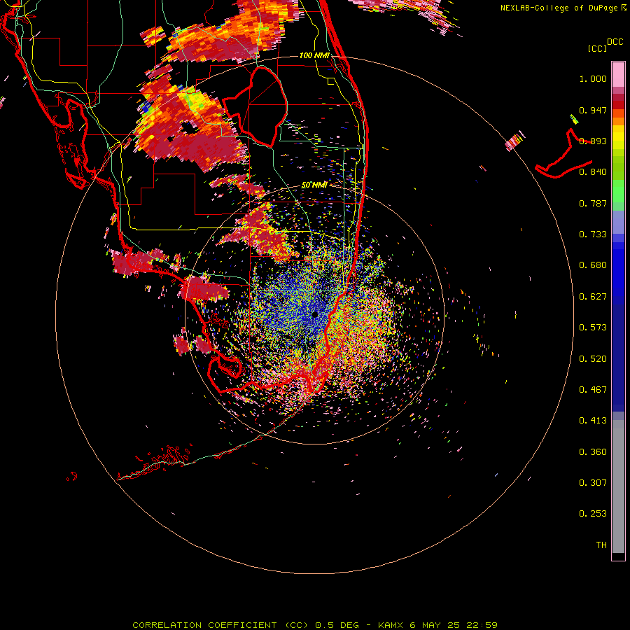Screen dimensions: 630x630
Task: Select the 0.840 color scale value
Action: 593,172
